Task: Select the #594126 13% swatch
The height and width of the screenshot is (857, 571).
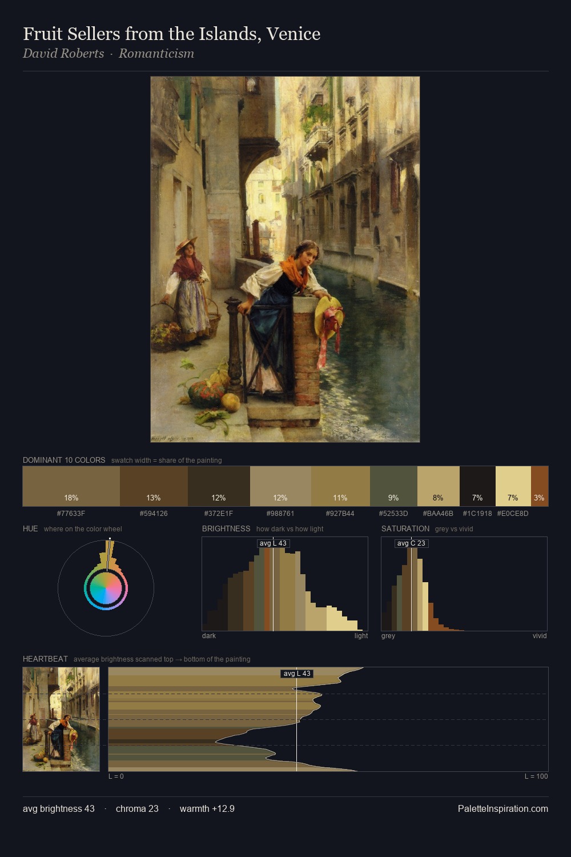Action: point(154,486)
